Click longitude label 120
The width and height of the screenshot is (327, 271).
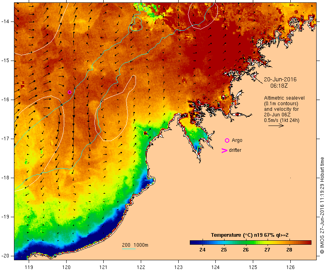(66, 267)
